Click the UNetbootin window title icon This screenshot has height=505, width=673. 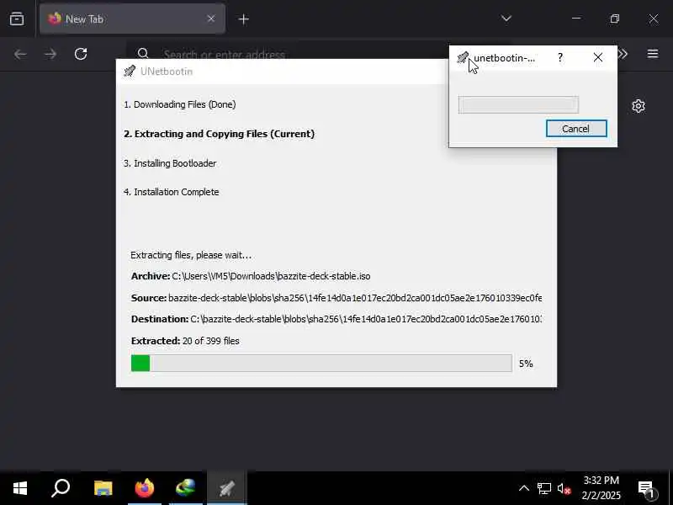(x=130, y=72)
